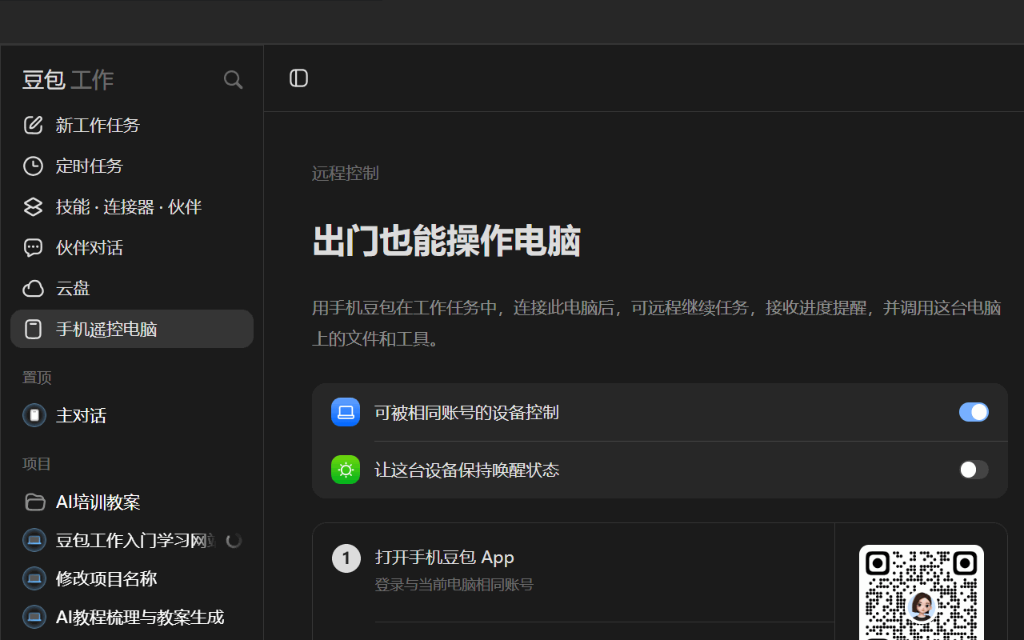Open 伙伴对话 in the sidebar
Image resolution: width=1024 pixels, height=640 pixels.
[132, 247]
